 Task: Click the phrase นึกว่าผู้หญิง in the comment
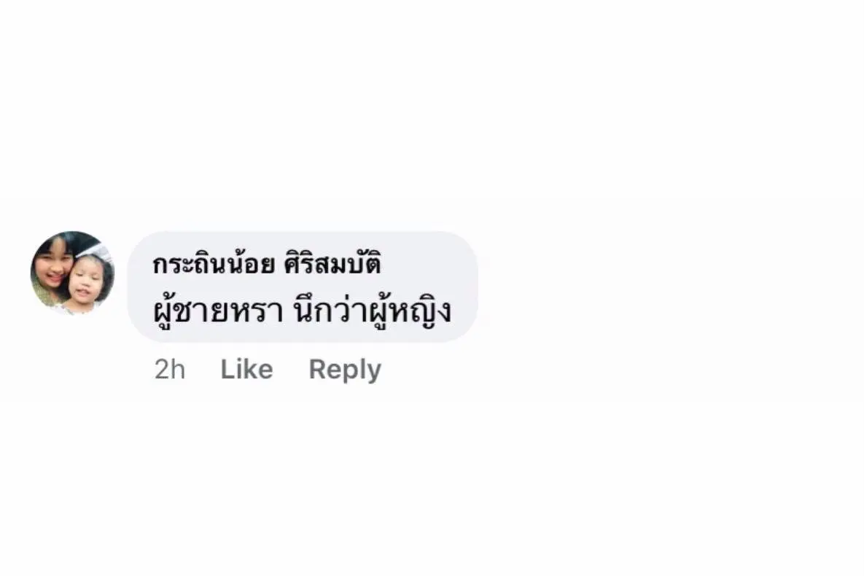pos(373,310)
